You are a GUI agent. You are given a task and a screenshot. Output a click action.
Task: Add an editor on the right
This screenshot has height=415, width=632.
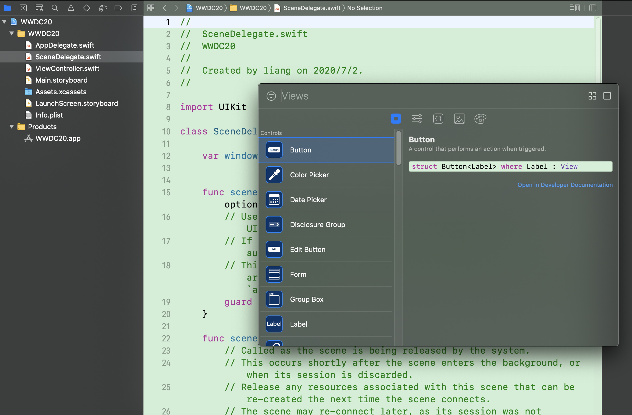[593, 8]
